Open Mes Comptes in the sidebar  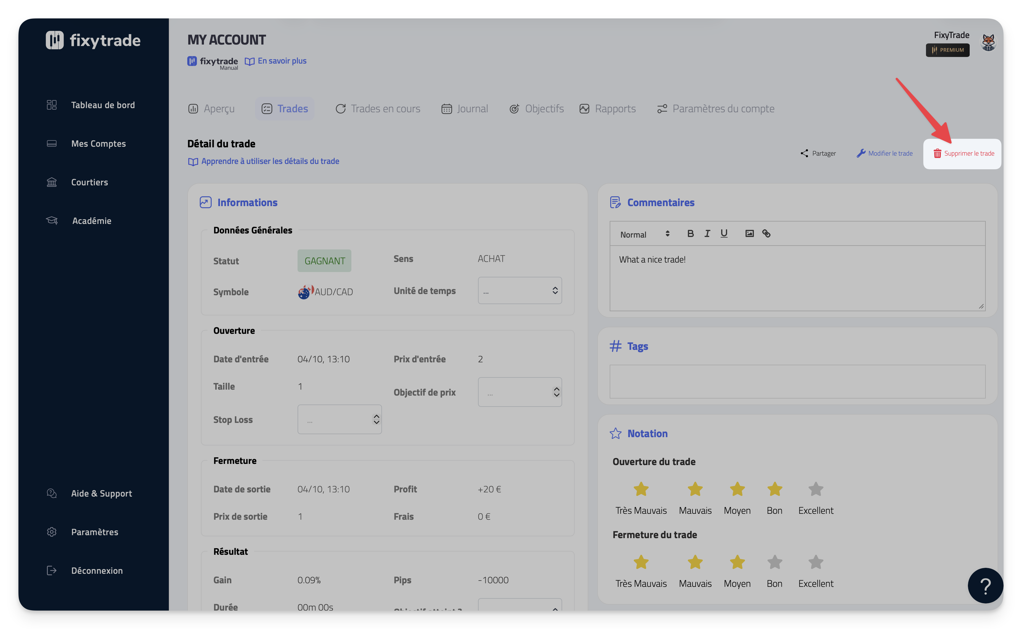(x=98, y=143)
